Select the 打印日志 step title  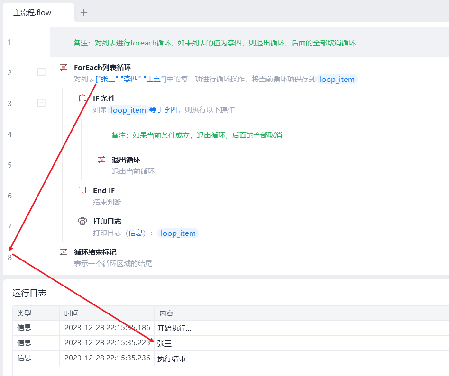tap(107, 222)
